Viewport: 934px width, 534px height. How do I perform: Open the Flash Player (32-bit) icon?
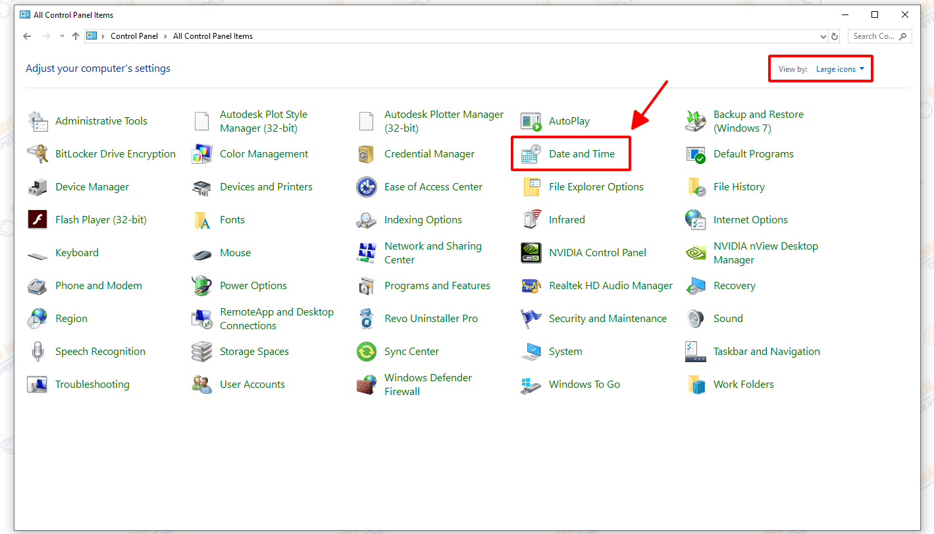tap(38, 220)
